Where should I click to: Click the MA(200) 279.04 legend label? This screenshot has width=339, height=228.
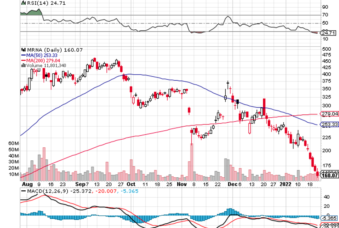point(43,60)
